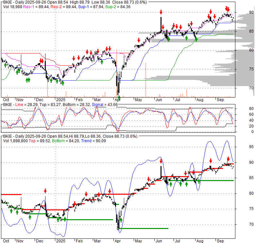
Task: Click the Oct label on top chart axis
Action: point(6,100)
